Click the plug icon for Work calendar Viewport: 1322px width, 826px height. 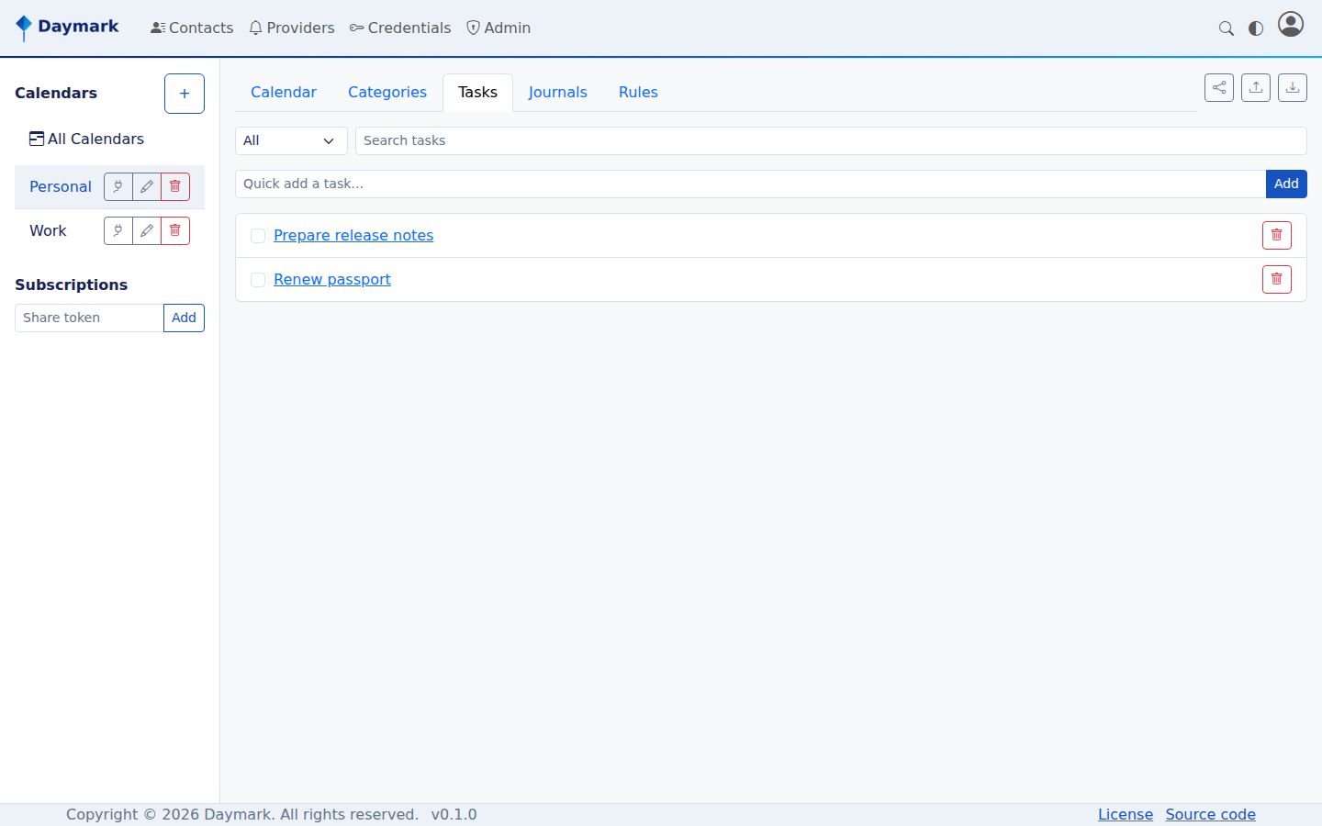(118, 230)
